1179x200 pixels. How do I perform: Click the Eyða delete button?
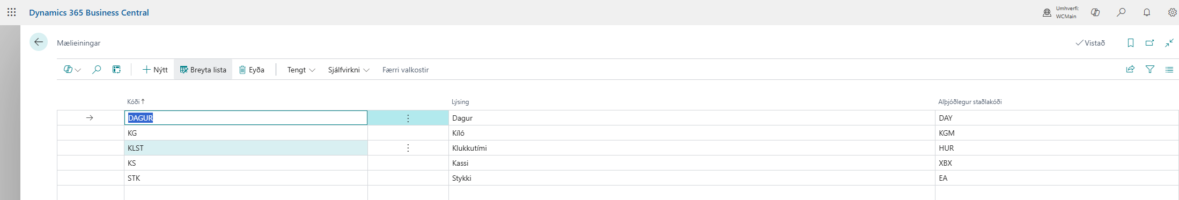pyautogui.click(x=252, y=70)
